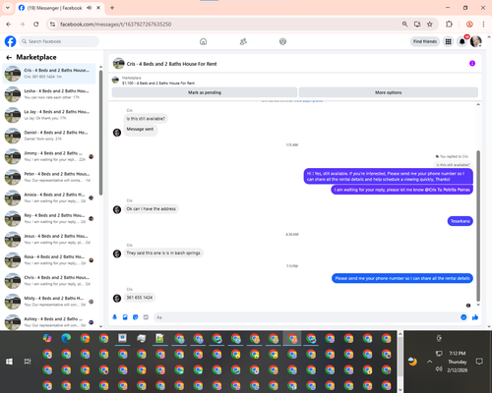Launch Microsoft Edge from taskbar

pos(66,338)
